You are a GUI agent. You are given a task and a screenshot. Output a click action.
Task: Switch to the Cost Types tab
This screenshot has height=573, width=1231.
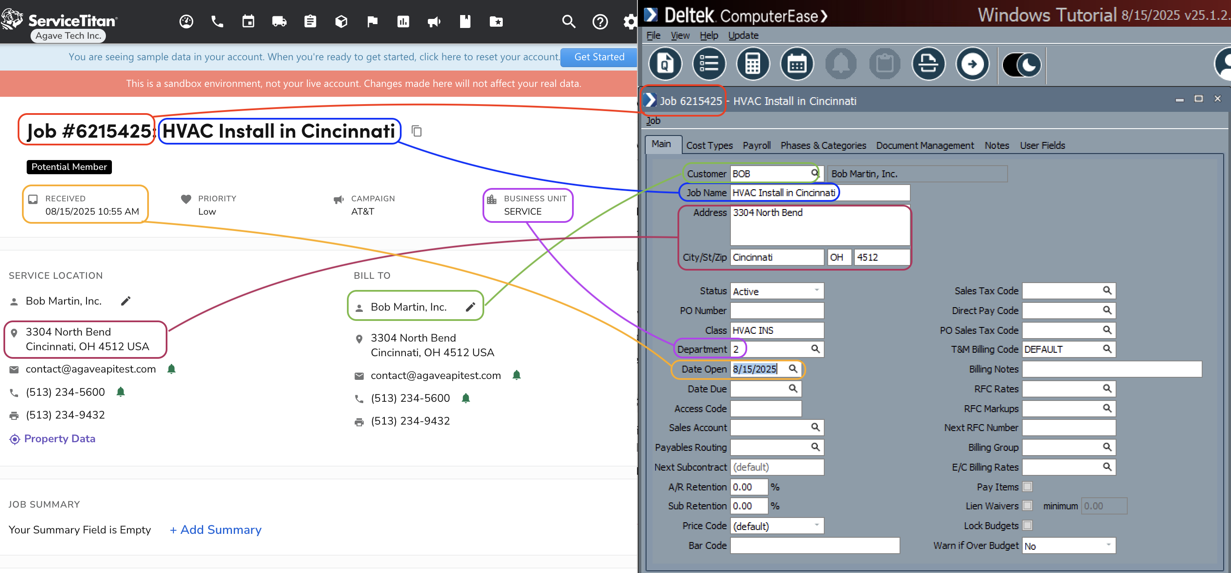709,145
